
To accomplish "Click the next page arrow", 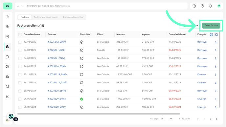I will [211, 119].
